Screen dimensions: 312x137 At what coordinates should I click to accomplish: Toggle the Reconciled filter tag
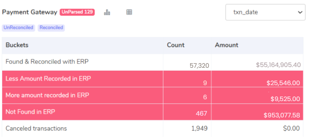[51, 28]
